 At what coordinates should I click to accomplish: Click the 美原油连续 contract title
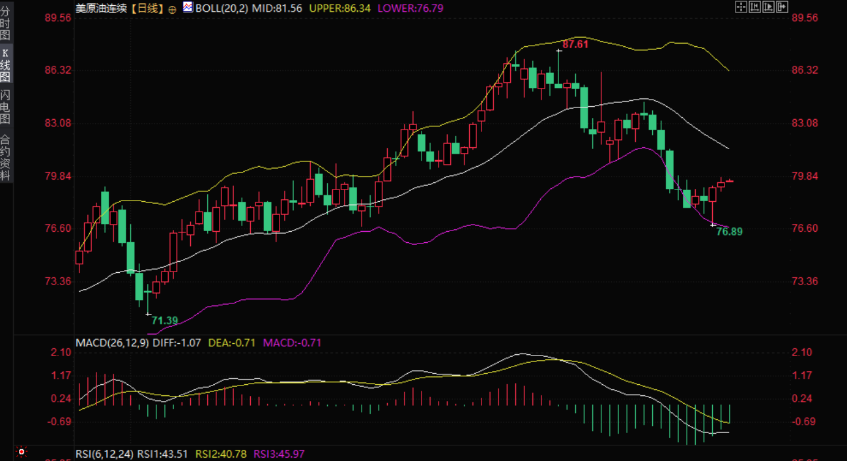tap(102, 8)
